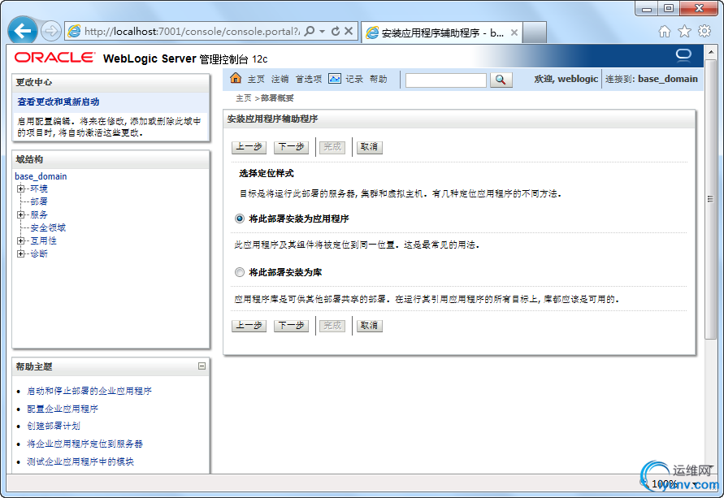Collapse the 帮助主题 panel
This screenshot has width=724, height=498.
pyautogui.click(x=202, y=366)
